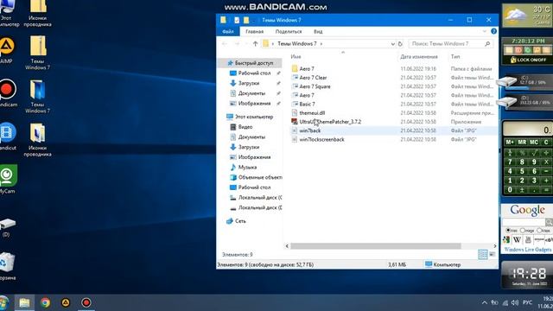Click Bandicam record icon in taskbar
This screenshot has height=311, width=553.
(86, 302)
